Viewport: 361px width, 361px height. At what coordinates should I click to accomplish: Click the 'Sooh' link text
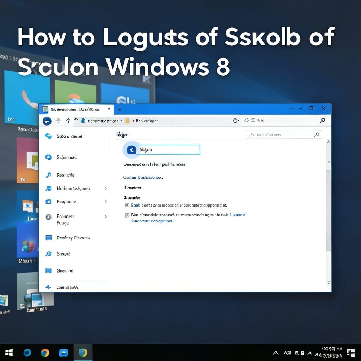point(136,205)
